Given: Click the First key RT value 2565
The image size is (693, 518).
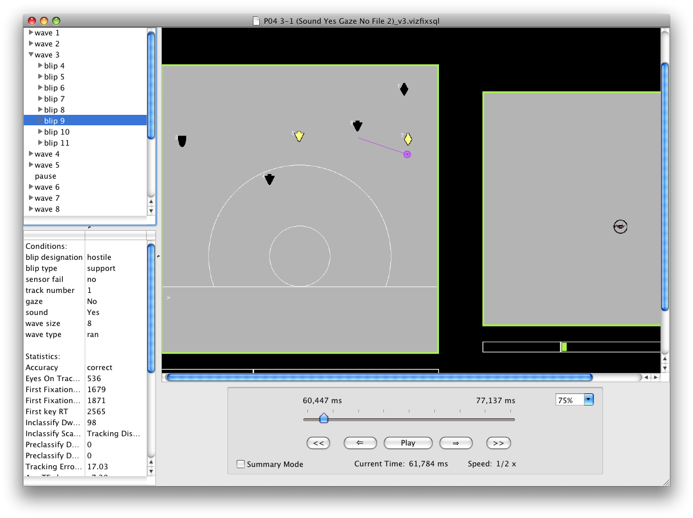Looking at the screenshot, I should click(x=96, y=411).
